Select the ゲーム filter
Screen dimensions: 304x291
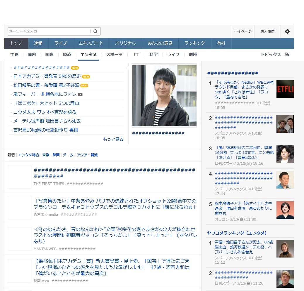(68, 155)
